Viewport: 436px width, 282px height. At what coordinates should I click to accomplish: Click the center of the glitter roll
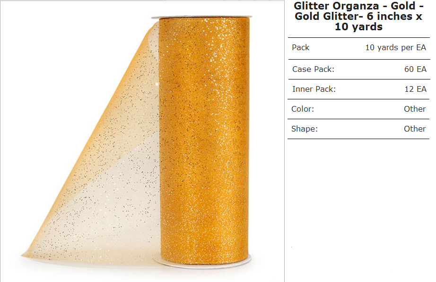(x=204, y=139)
